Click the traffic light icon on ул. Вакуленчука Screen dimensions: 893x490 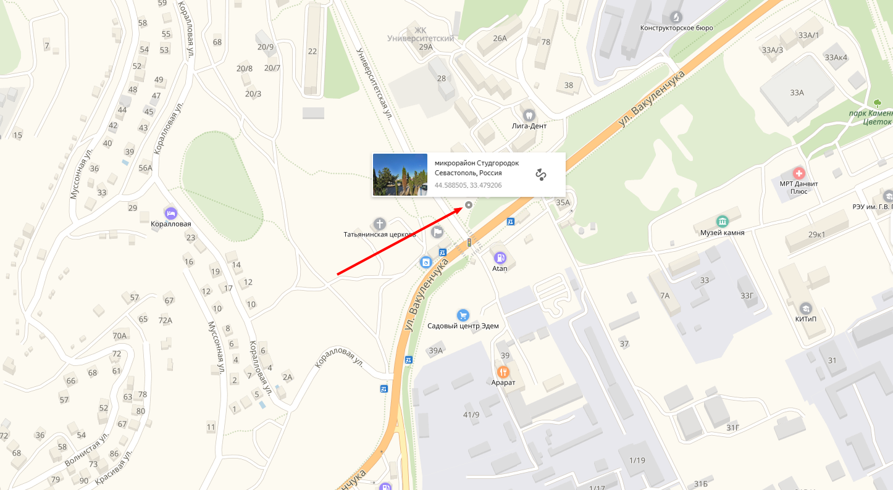point(469,243)
